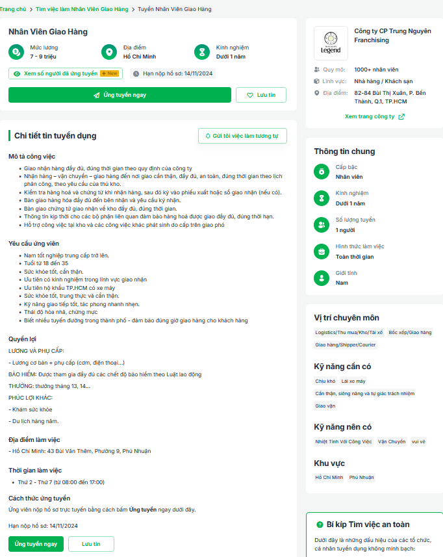The image size is (443, 557).
Task: Click the Trung Nguyên Legend company logo
Action: coord(331,43)
